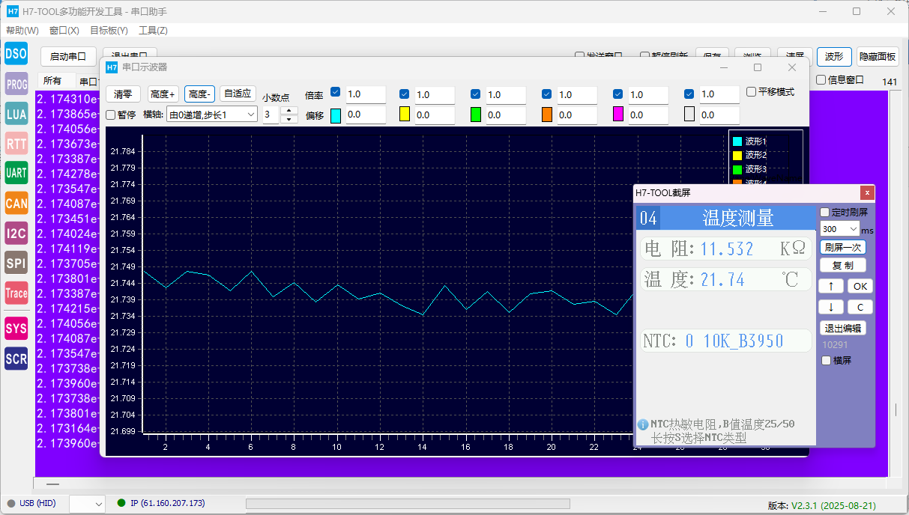Click the RTT viewer sidebar icon
This screenshot has width=909, height=515.
coord(16,144)
